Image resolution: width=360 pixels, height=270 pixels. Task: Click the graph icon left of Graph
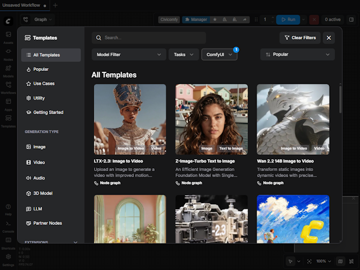point(25,20)
